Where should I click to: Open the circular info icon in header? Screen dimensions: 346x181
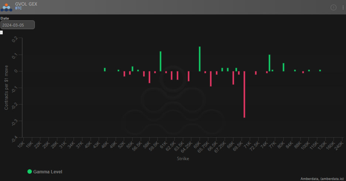333,7
